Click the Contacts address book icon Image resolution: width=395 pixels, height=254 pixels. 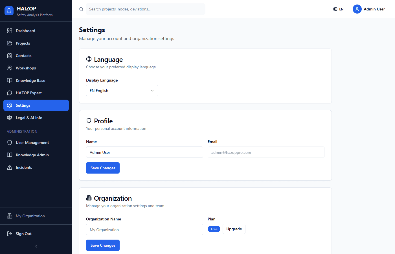(x=10, y=56)
